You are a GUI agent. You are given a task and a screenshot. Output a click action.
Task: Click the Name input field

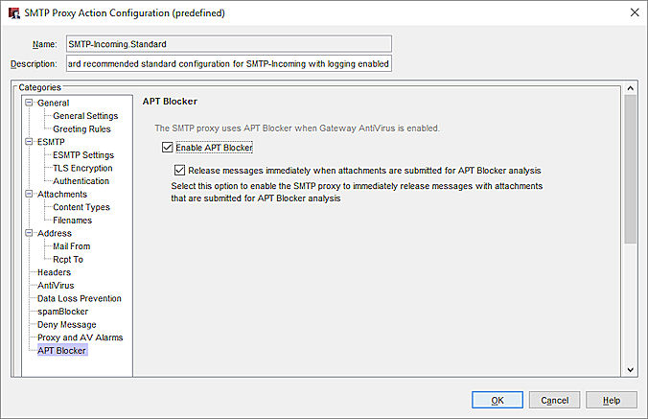click(x=228, y=44)
